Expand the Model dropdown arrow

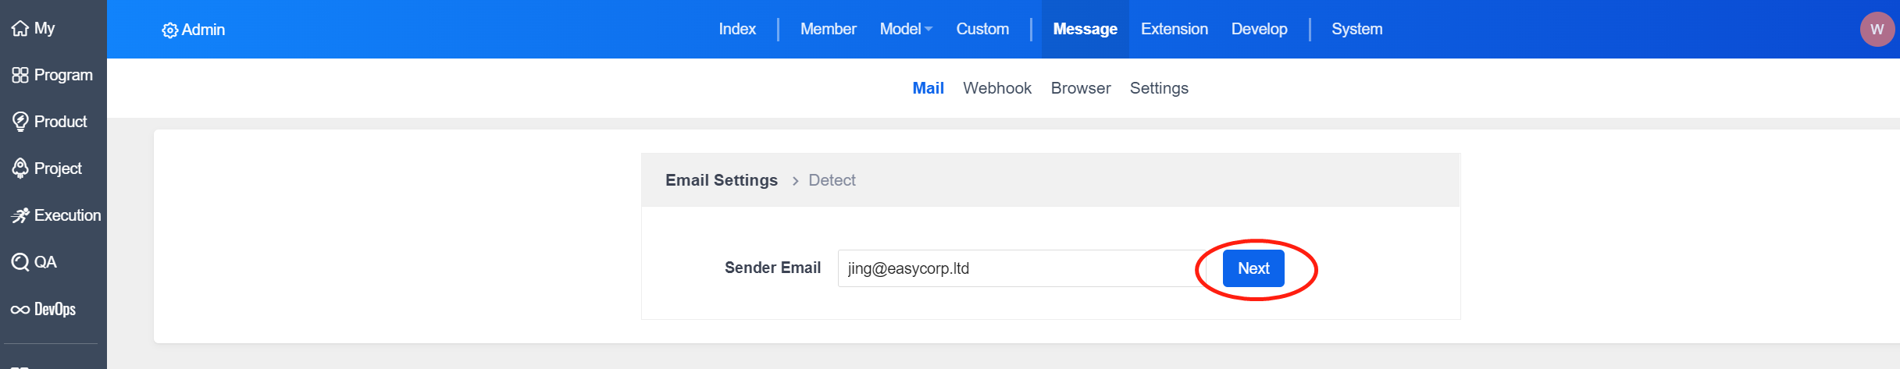pyautogui.click(x=929, y=30)
